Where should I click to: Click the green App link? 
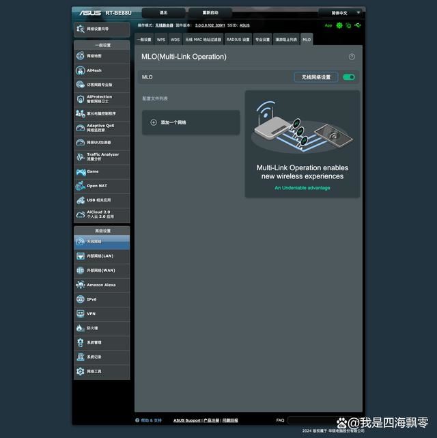click(328, 25)
